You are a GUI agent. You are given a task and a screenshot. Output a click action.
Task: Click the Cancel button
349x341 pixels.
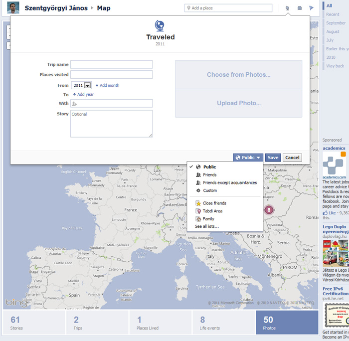tap(292, 158)
